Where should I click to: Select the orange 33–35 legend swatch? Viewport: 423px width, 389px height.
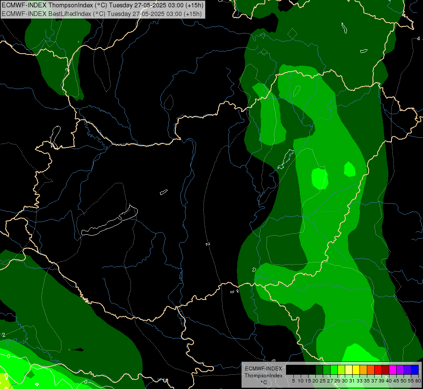point(363,370)
